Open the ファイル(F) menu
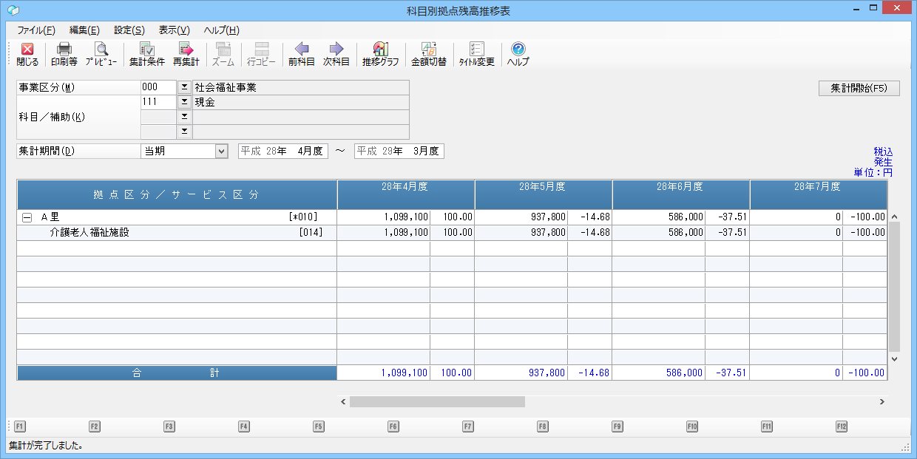Viewport: 917px width, 459px height. (x=35, y=30)
